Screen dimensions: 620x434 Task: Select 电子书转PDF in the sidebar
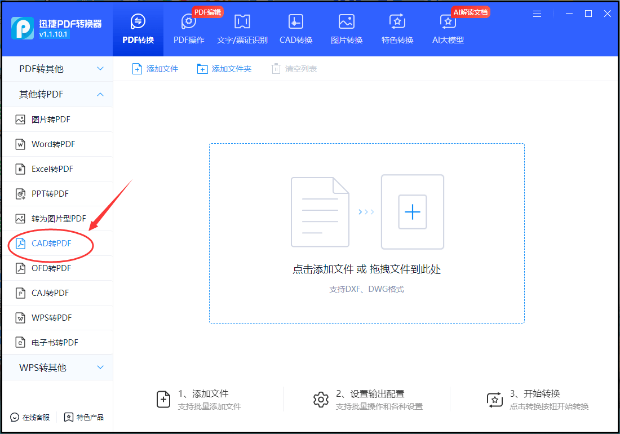tap(57, 343)
